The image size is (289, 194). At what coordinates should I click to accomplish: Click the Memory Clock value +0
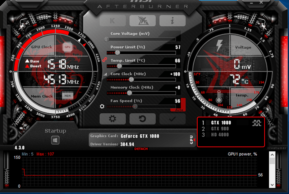click(178, 88)
